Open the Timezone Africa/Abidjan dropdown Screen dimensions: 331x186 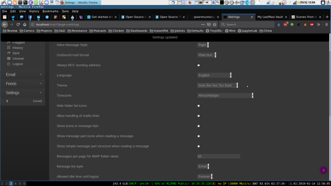(x=225, y=96)
